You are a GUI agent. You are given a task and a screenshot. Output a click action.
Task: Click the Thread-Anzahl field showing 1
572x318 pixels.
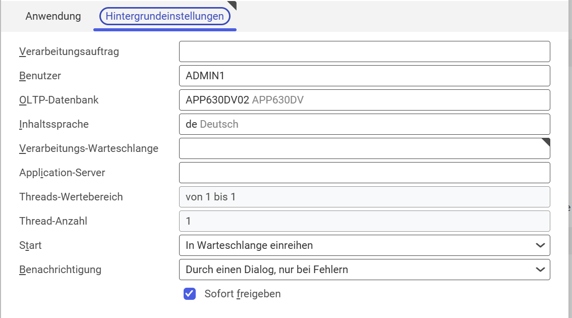(x=364, y=221)
